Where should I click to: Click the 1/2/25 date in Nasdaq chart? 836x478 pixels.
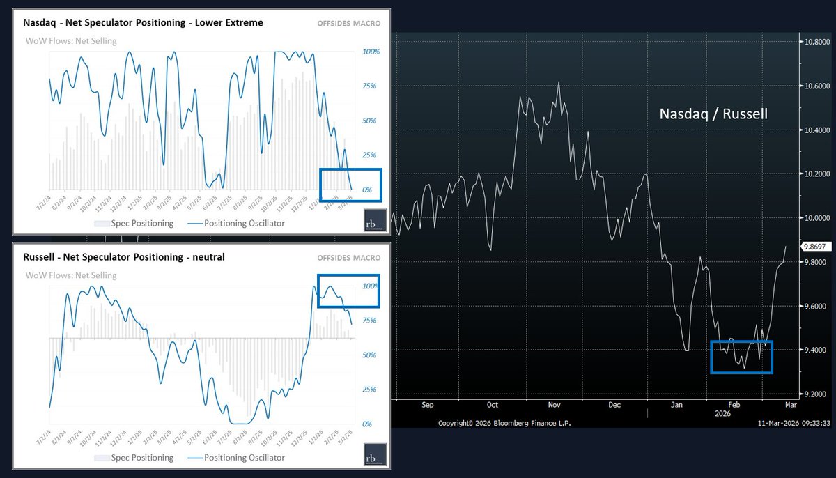coord(137,202)
